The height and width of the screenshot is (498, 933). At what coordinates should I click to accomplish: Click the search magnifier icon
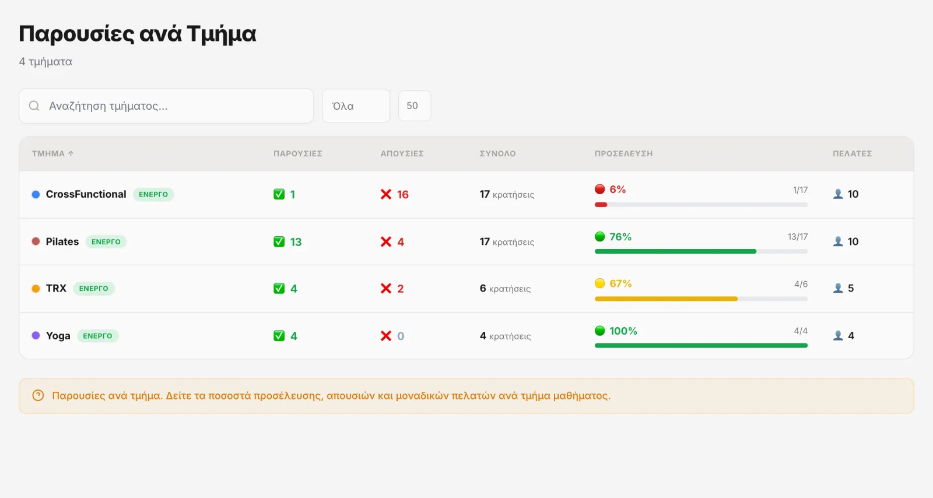point(34,106)
